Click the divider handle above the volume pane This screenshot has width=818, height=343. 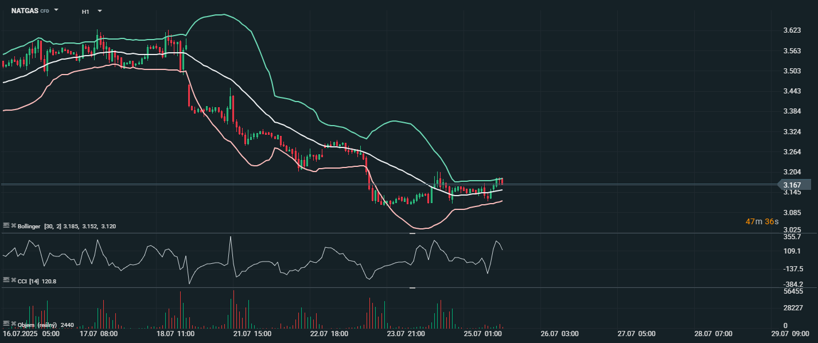click(412, 288)
